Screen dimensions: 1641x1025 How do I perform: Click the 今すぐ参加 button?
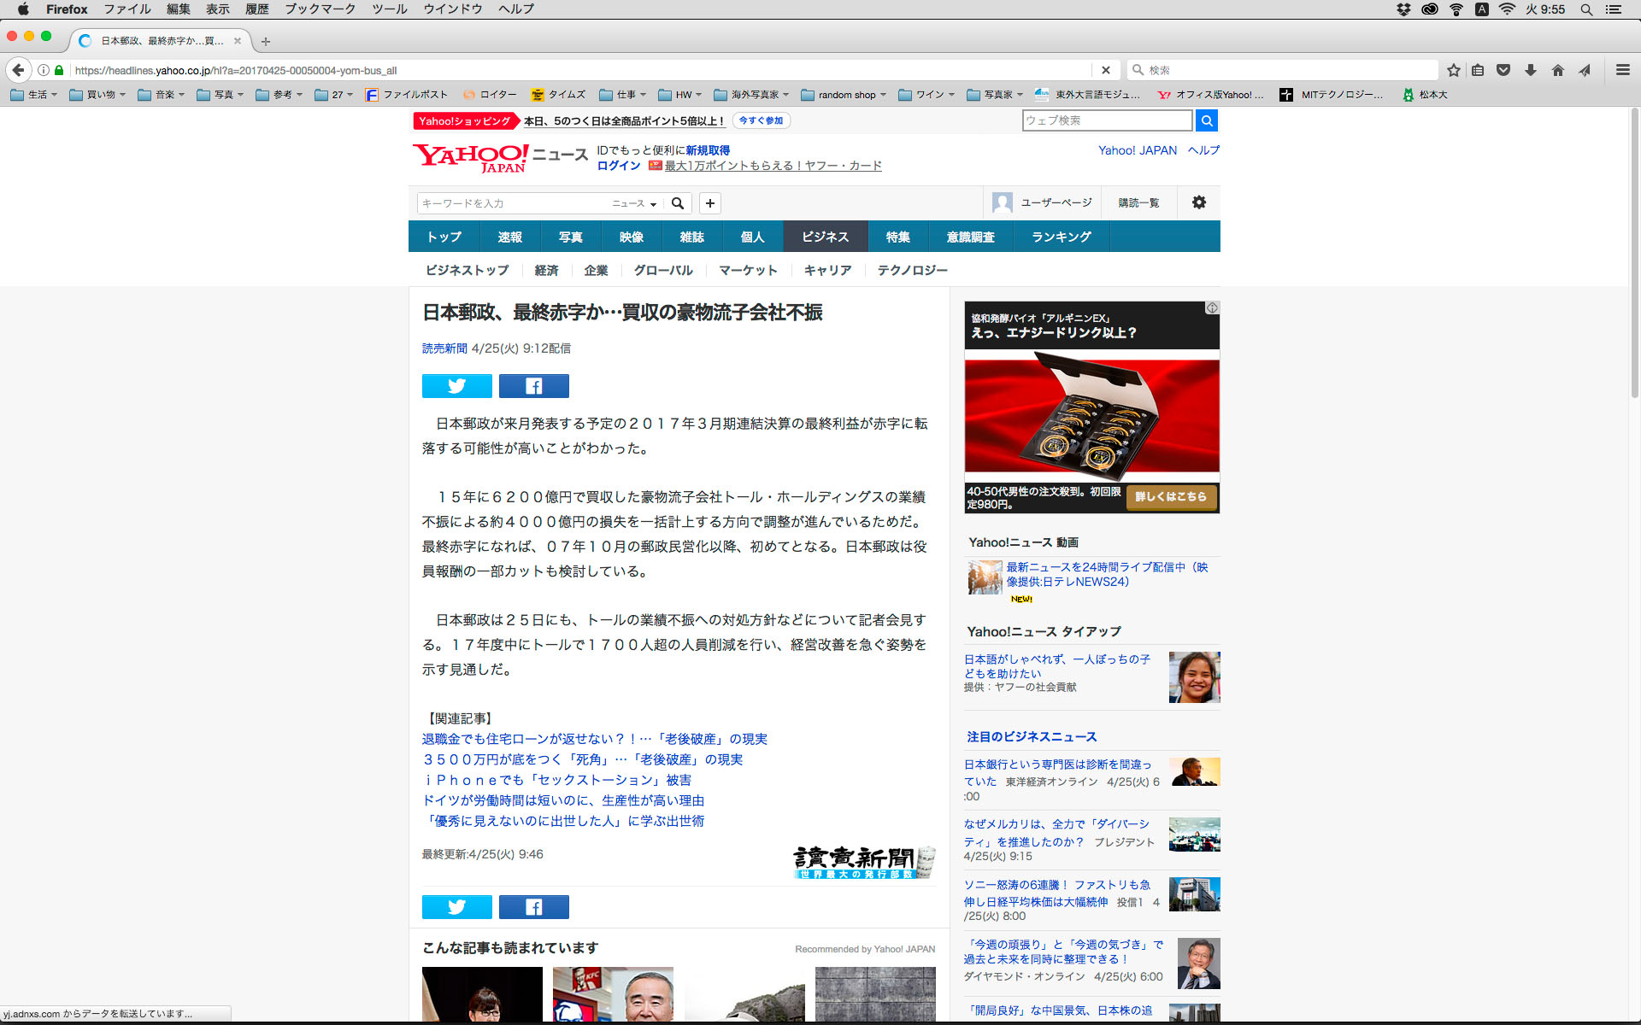(761, 120)
